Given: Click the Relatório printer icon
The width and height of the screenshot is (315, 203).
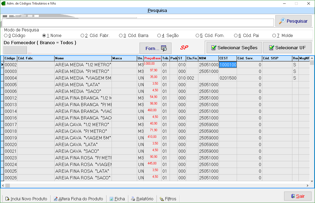Looking at the screenshot, I should coord(133,199).
